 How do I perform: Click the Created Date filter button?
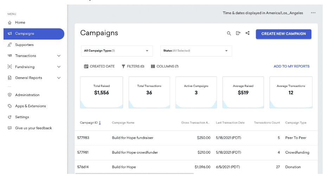99,66
